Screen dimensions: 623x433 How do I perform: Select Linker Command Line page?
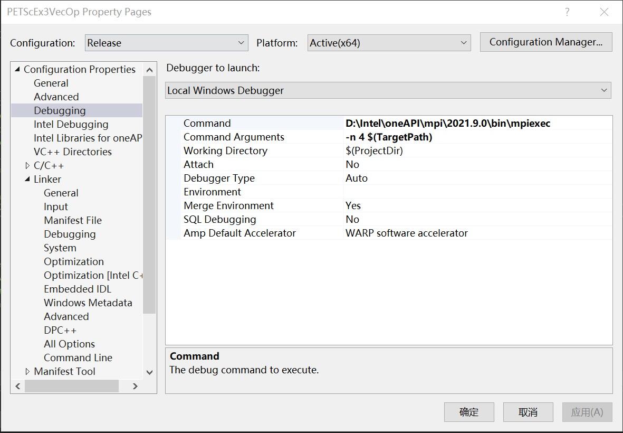click(x=78, y=357)
